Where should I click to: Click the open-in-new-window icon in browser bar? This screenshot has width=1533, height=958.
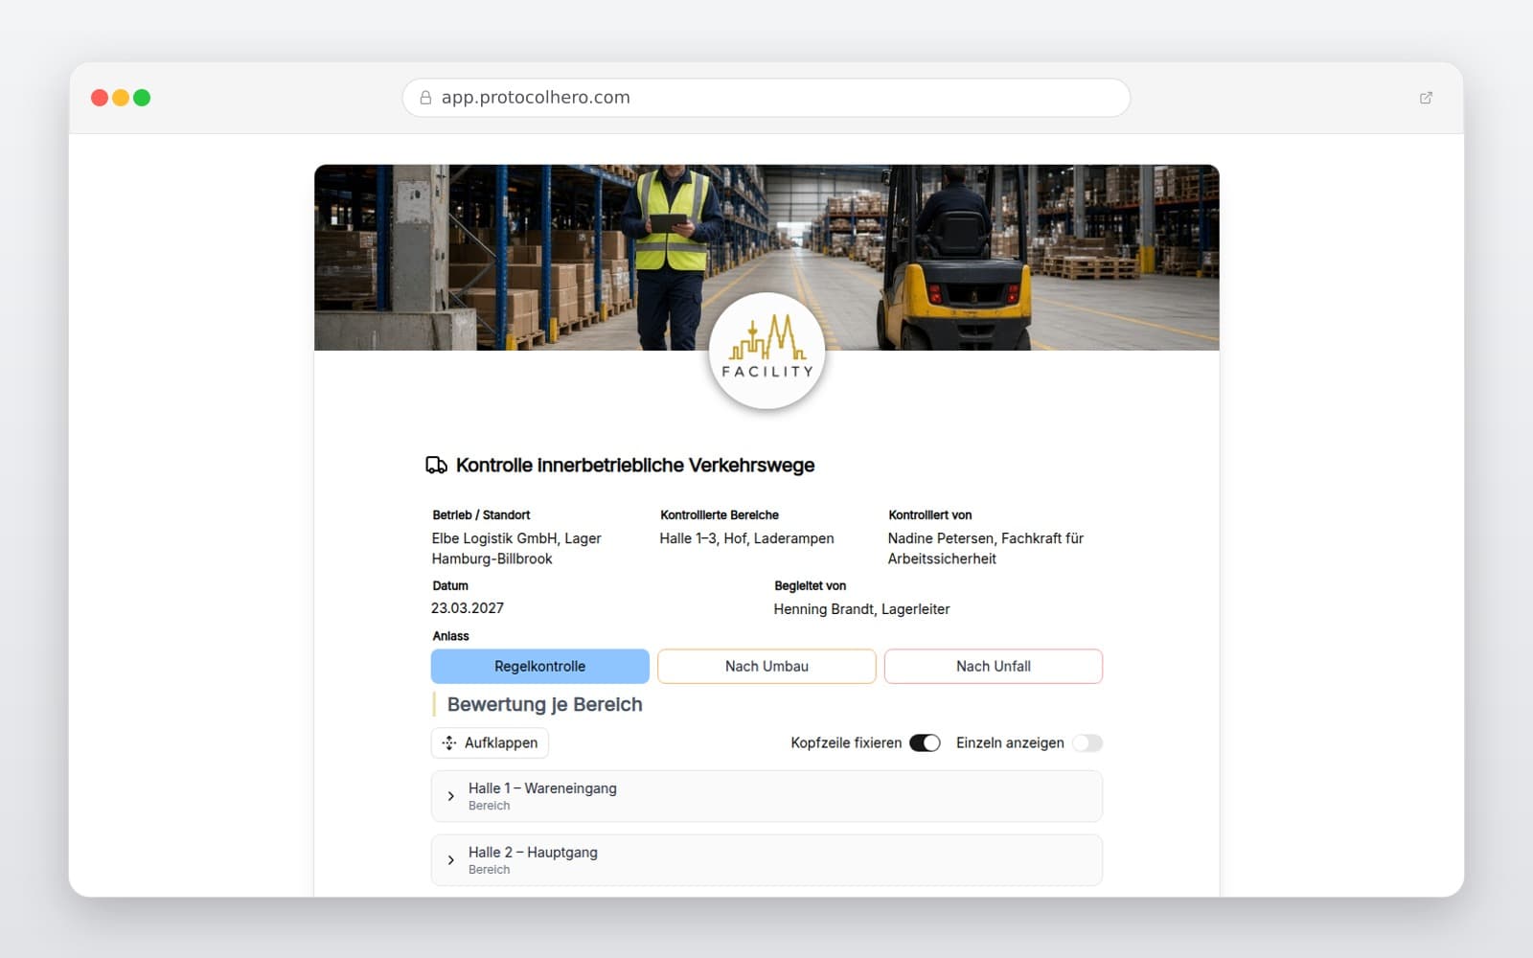coord(1426,98)
